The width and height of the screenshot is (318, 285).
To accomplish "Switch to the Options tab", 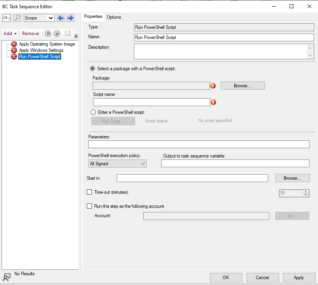I will 114,17.
